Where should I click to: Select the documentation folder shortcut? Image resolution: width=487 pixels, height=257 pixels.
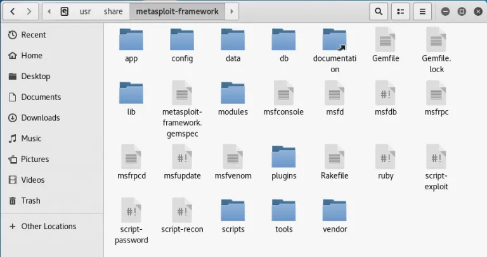[334, 41]
